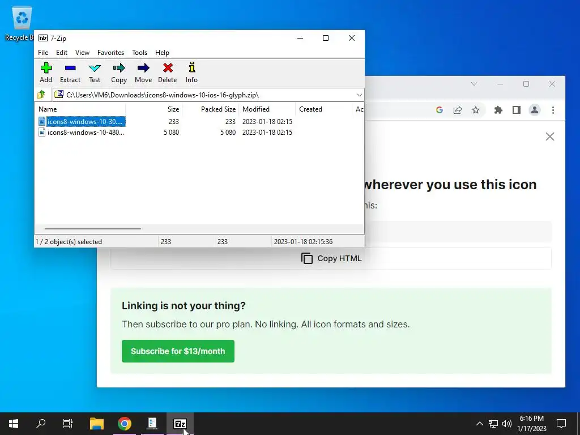
Task: Open the volume control in system tray
Action: click(507, 424)
